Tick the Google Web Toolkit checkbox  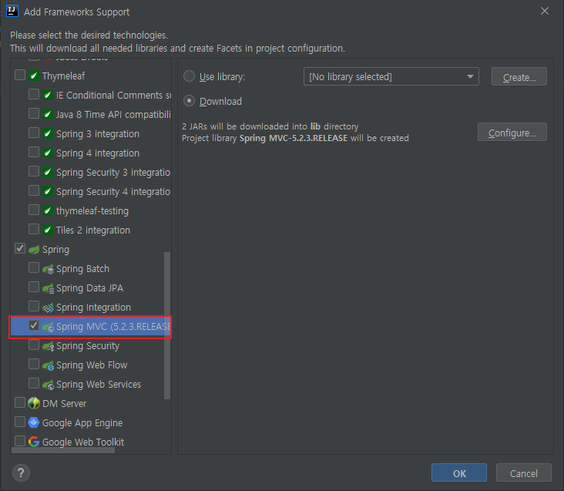click(20, 441)
